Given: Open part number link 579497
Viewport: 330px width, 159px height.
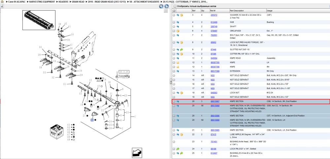Looking at the screenshot, I should [x=214, y=31].
